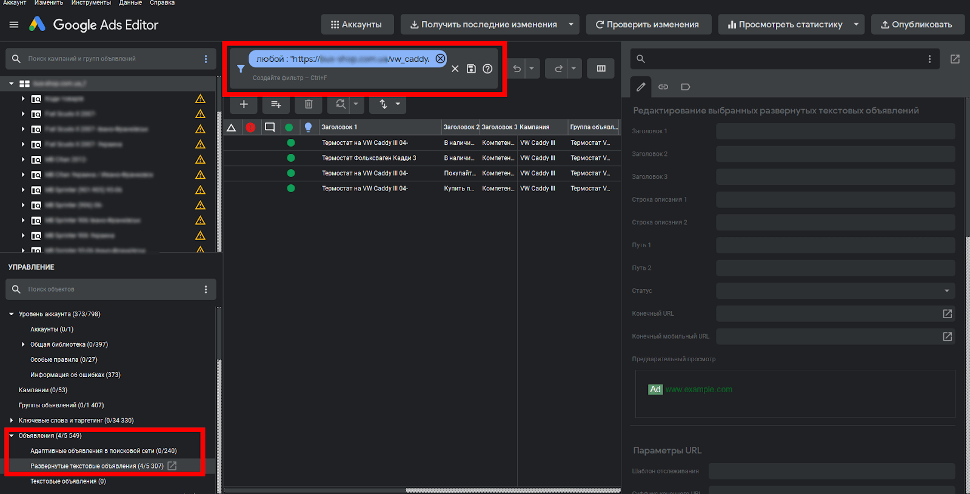Screen dimensions: 970x494
Task: Add a new ad with plus icon
Action: 244,104
